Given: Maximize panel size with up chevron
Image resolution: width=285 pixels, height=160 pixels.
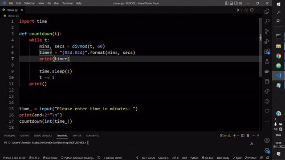Looking at the screenshot, I should pos(253,136).
